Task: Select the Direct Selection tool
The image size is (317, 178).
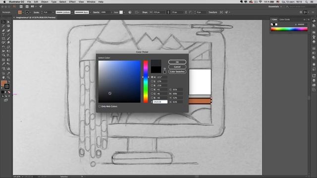Action: pyautogui.click(x=8, y=22)
